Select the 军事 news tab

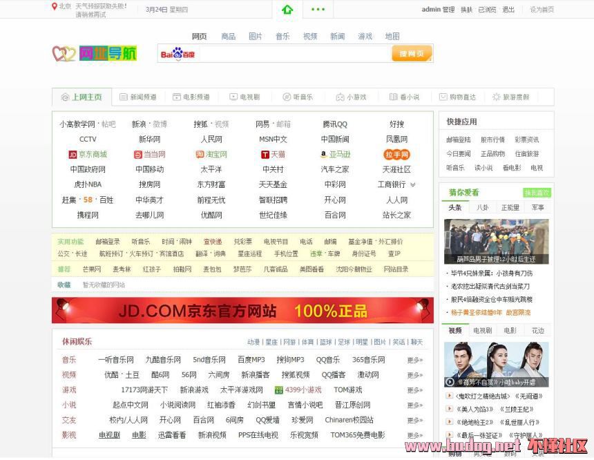tap(538, 208)
